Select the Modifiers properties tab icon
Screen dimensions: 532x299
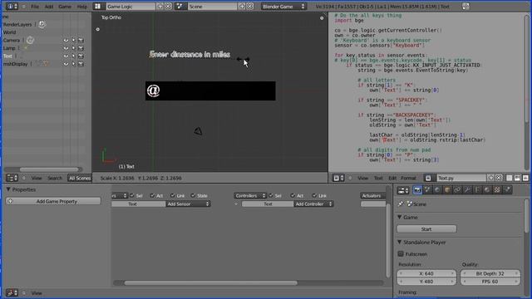tap(467, 190)
